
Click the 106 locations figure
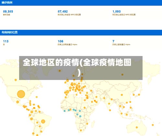point(61,41)
